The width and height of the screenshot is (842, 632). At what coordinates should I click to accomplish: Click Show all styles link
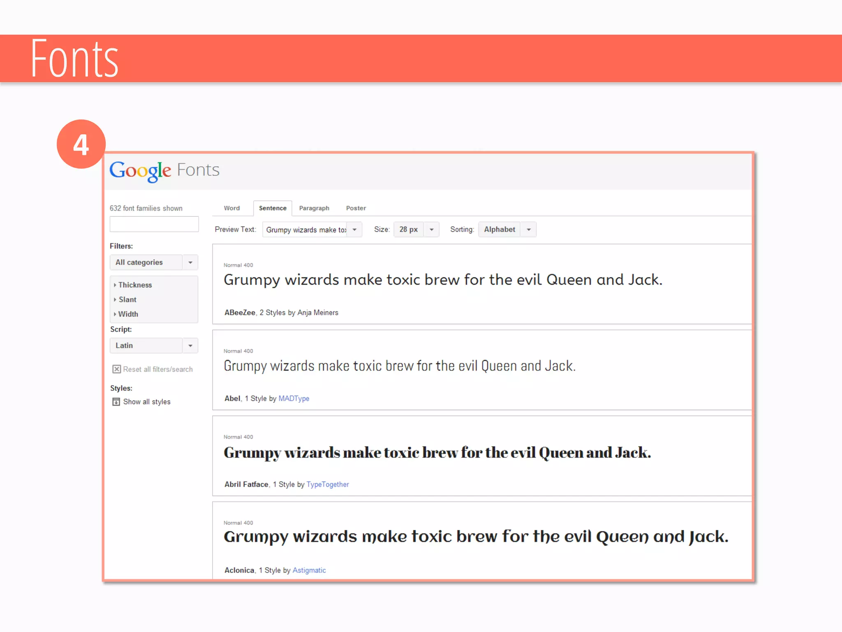pos(147,402)
